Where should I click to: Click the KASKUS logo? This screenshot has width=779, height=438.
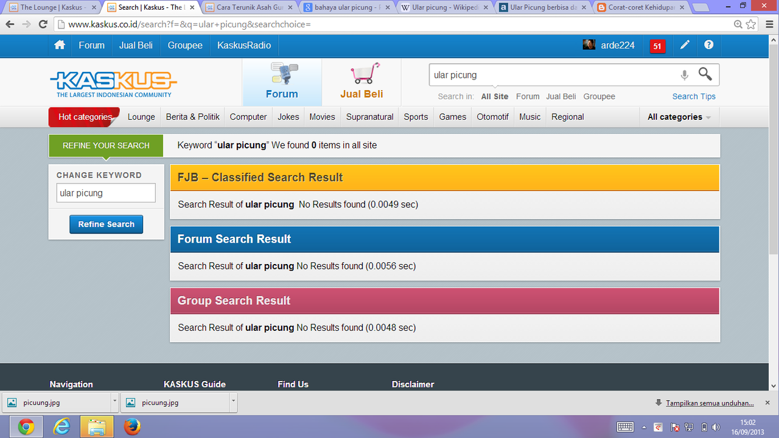point(113,83)
